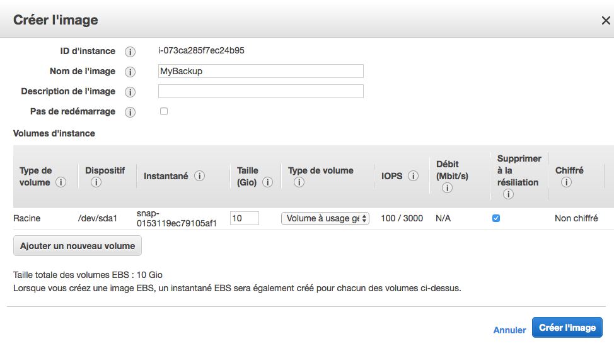Click info icon for Description de l'image
Screen dimensions: 614x349
(x=130, y=92)
